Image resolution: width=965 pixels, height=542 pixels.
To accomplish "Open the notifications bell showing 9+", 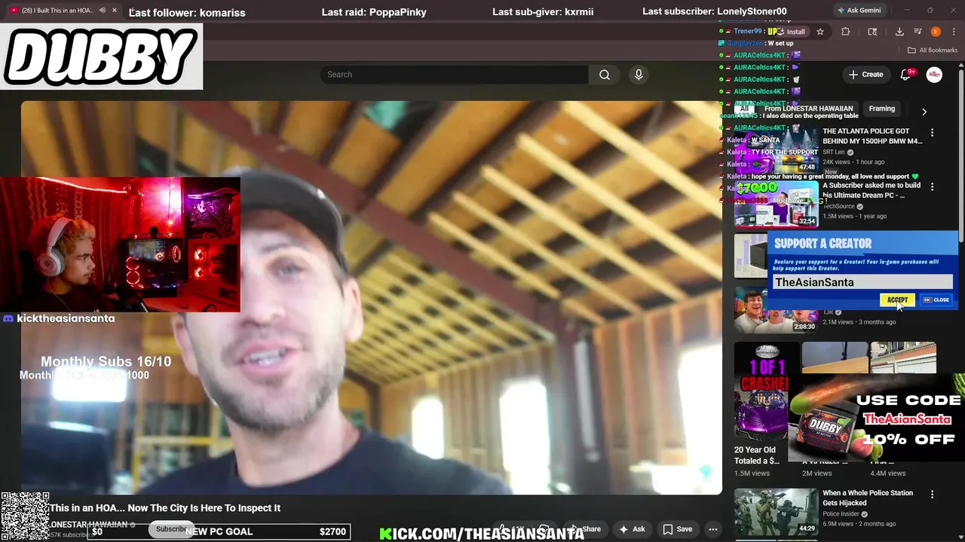I will (907, 74).
